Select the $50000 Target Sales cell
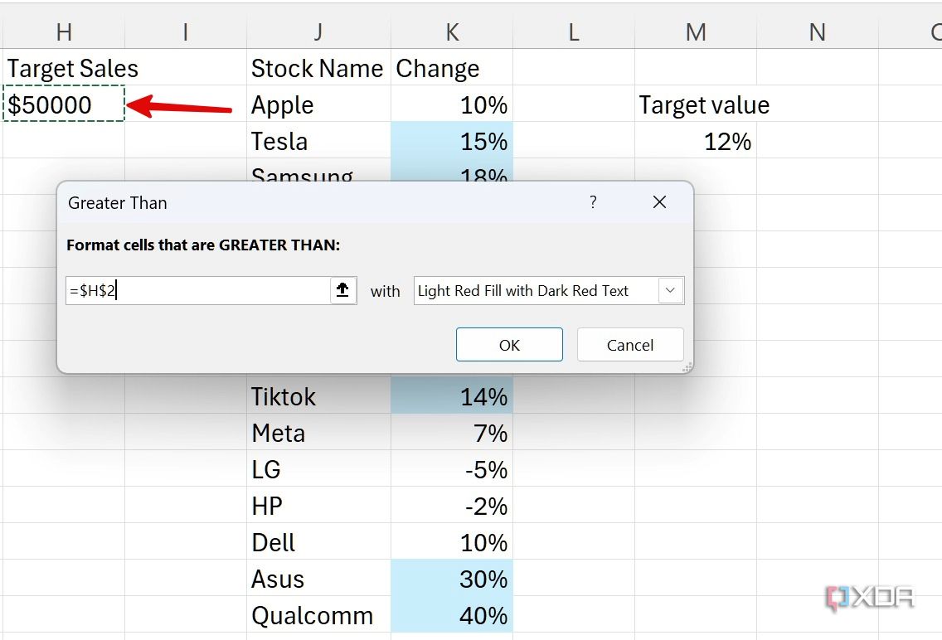This screenshot has height=640, width=942. [x=64, y=104]
